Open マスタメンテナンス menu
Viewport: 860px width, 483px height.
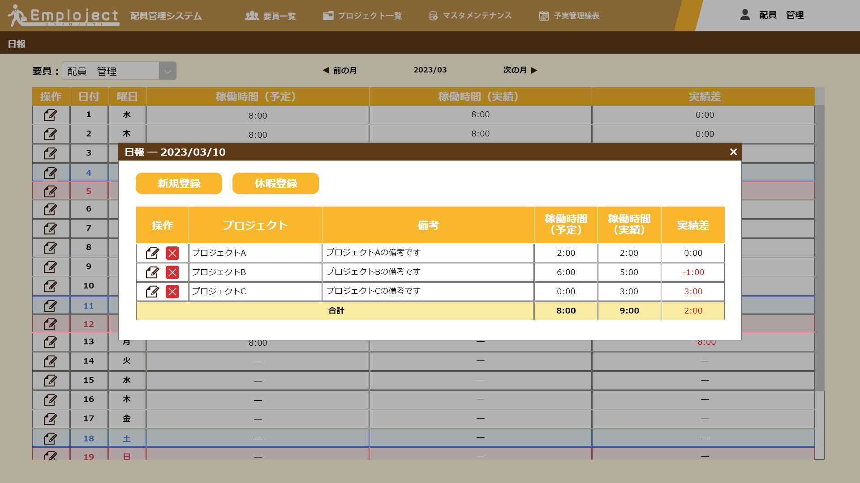point(470,16)
